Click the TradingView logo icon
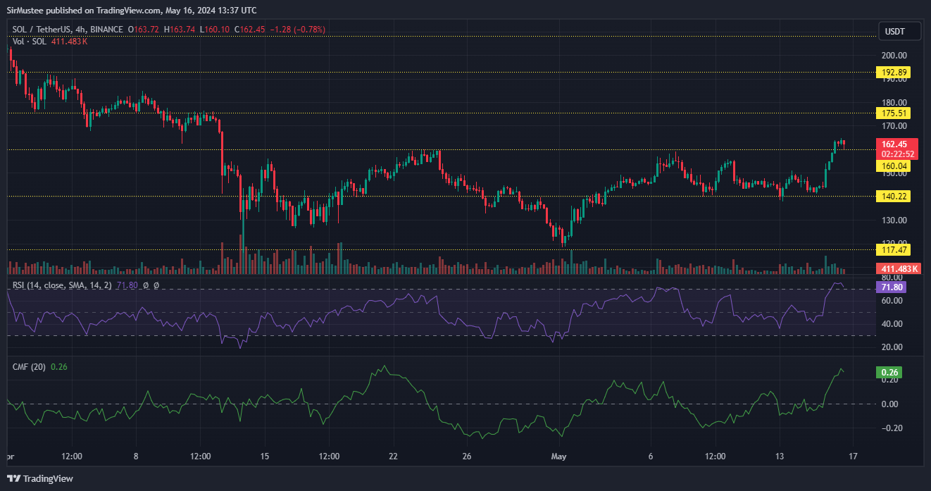 [x=14, y=478]
